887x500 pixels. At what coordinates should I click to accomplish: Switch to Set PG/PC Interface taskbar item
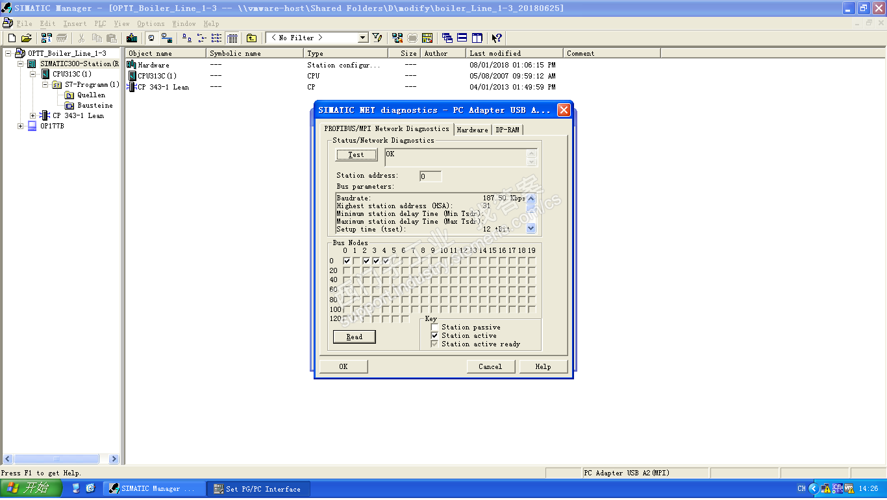tap(258, 489)
